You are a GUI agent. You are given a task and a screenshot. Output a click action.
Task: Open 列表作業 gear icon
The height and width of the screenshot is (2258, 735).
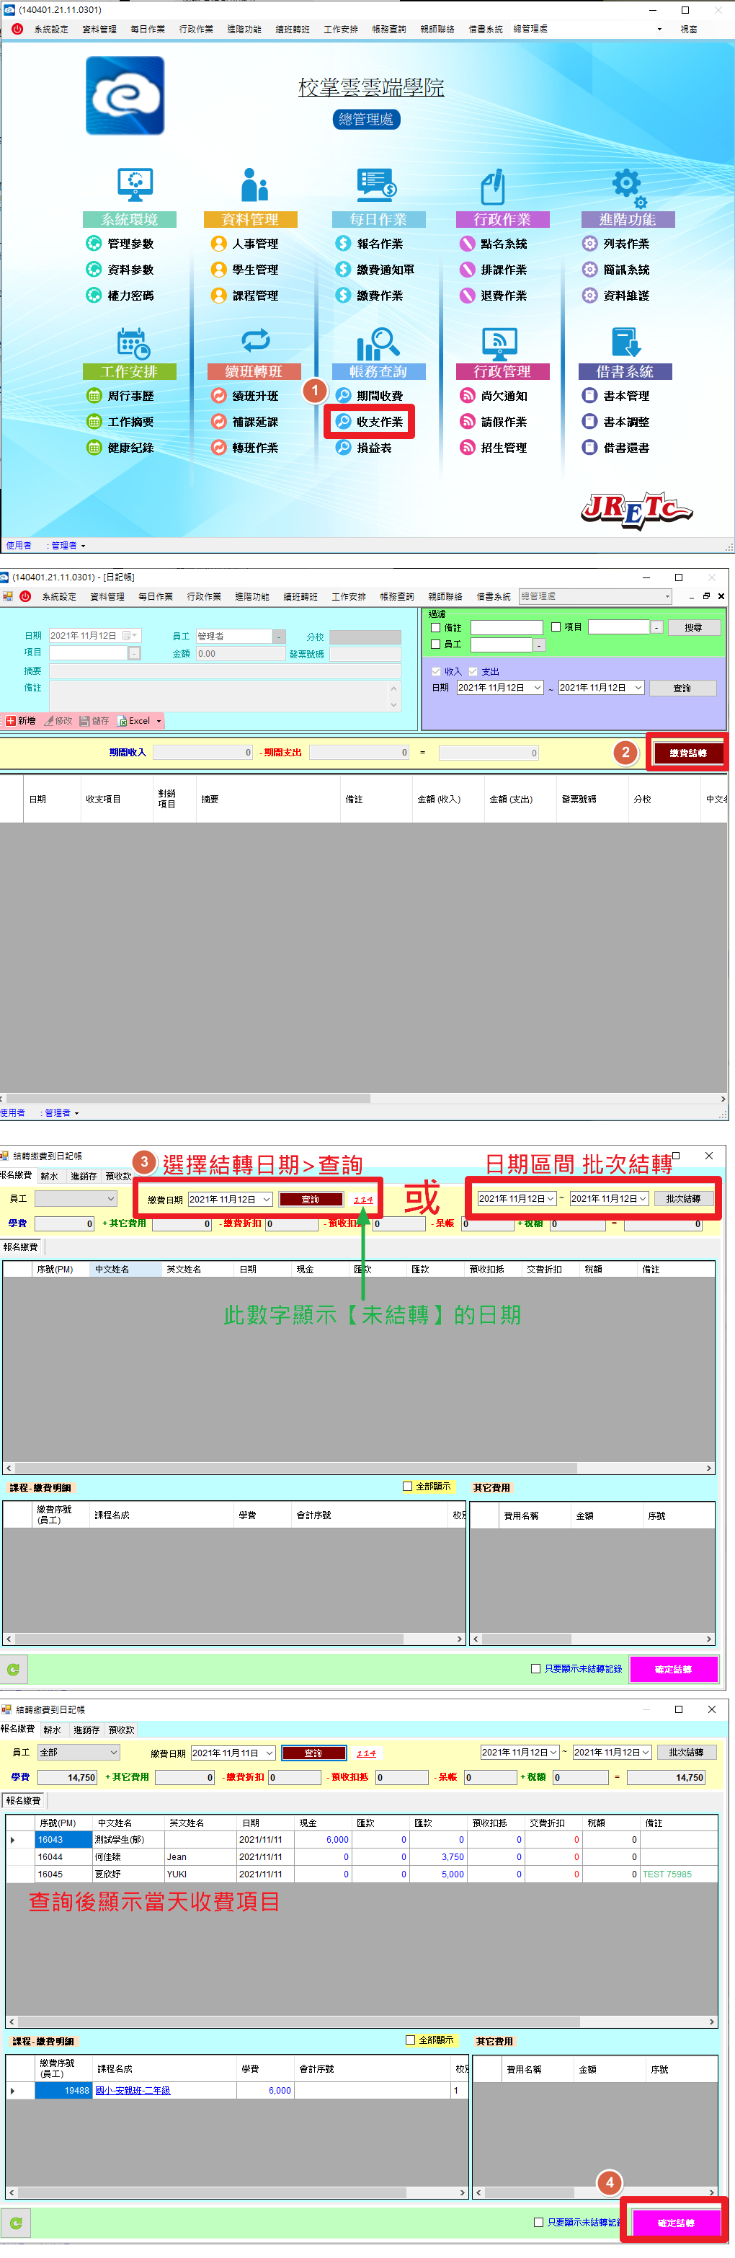[x=589, y=244]
